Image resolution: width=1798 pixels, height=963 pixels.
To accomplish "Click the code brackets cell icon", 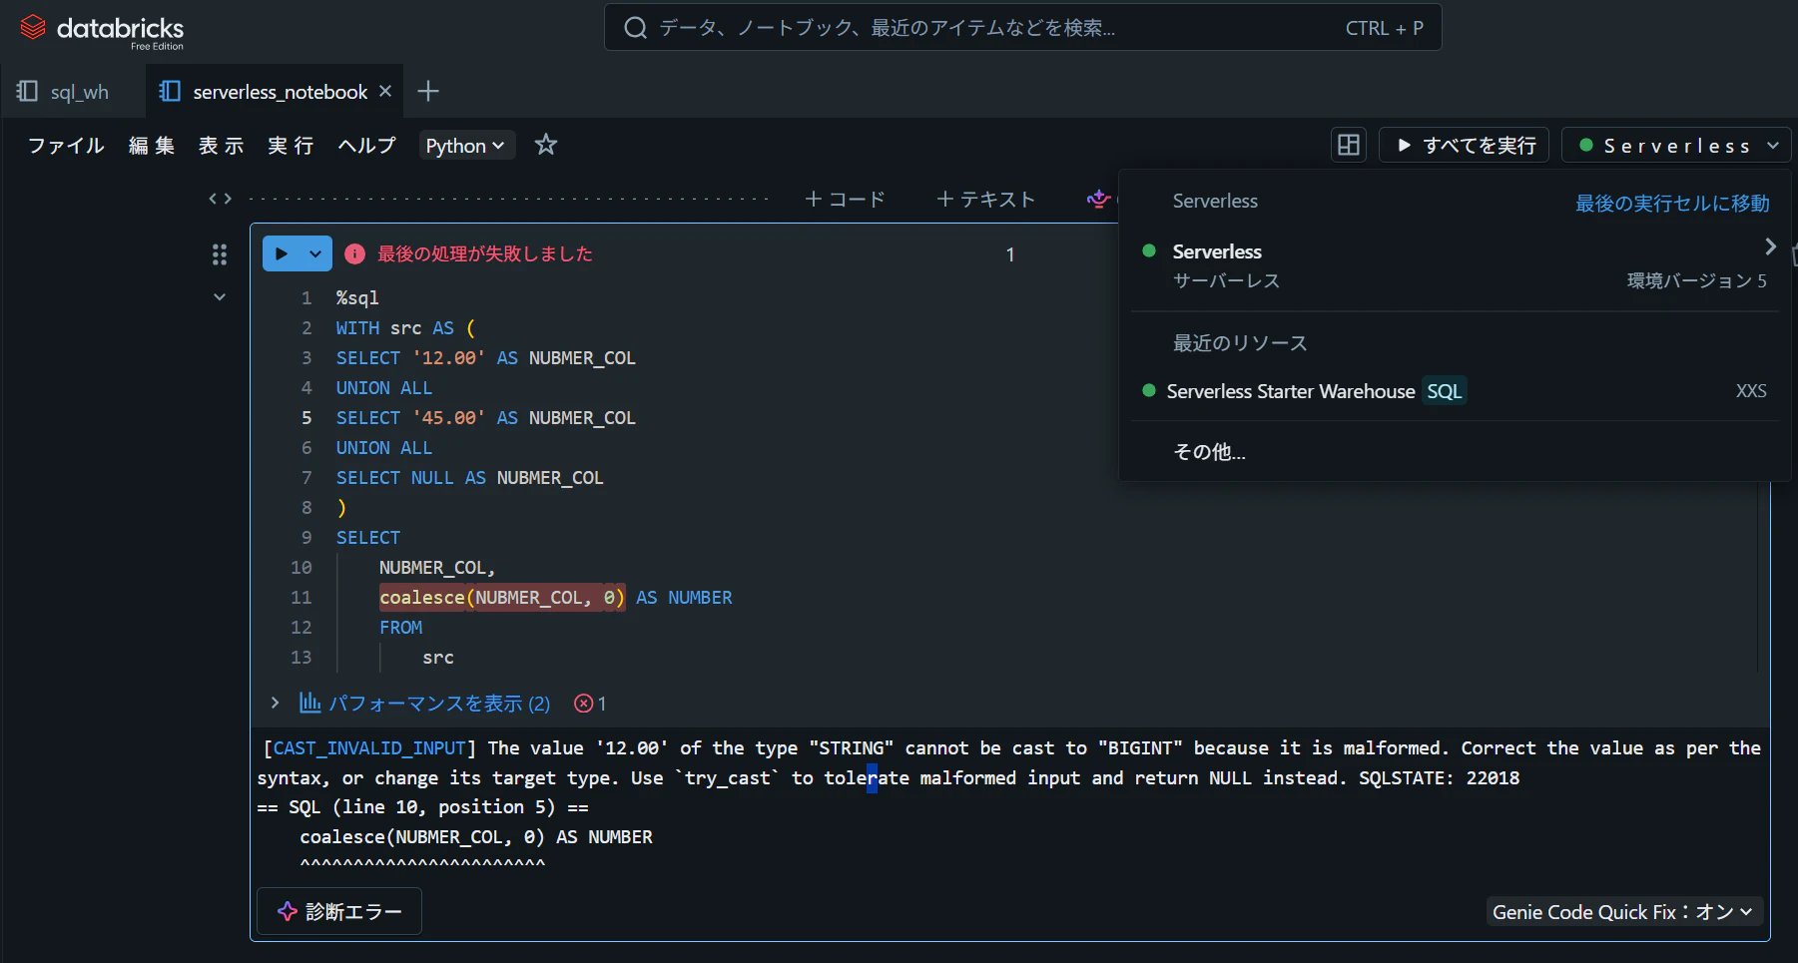I will tap(220, 199).
